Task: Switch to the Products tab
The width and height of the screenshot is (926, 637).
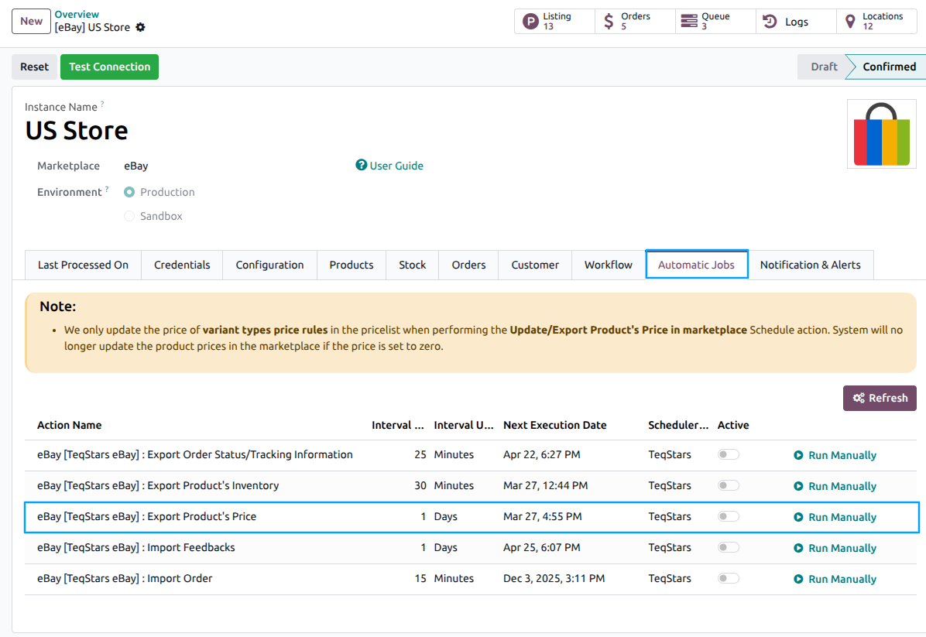Action: click(x=352, y=265)
